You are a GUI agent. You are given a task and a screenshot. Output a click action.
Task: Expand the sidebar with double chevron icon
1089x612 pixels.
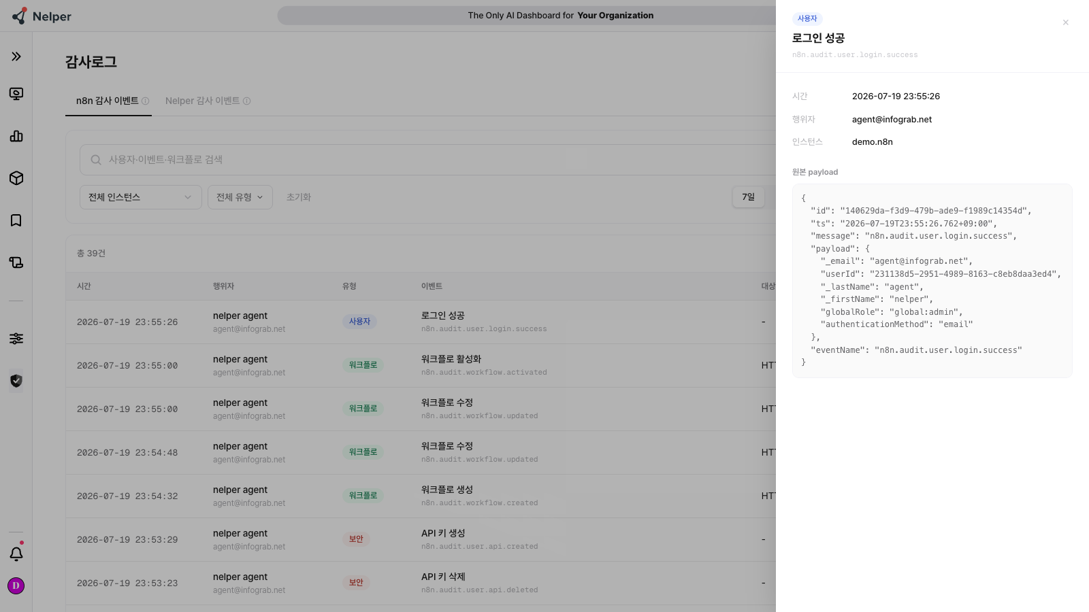click(x=16, y=56)
